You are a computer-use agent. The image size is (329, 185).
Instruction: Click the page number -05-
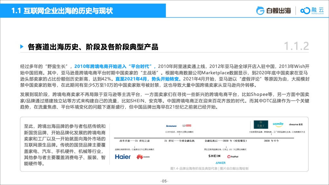pos(164,181)
